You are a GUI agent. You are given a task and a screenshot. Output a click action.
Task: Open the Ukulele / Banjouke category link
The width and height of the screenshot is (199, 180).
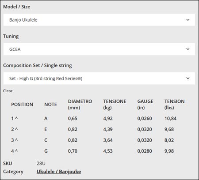[x=59, y=172]
